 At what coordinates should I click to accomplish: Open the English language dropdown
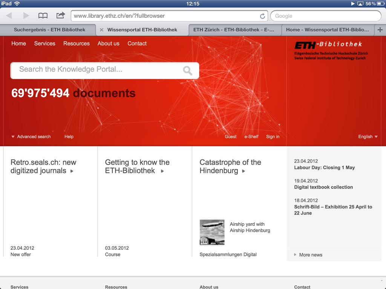(x=368, y=137)
